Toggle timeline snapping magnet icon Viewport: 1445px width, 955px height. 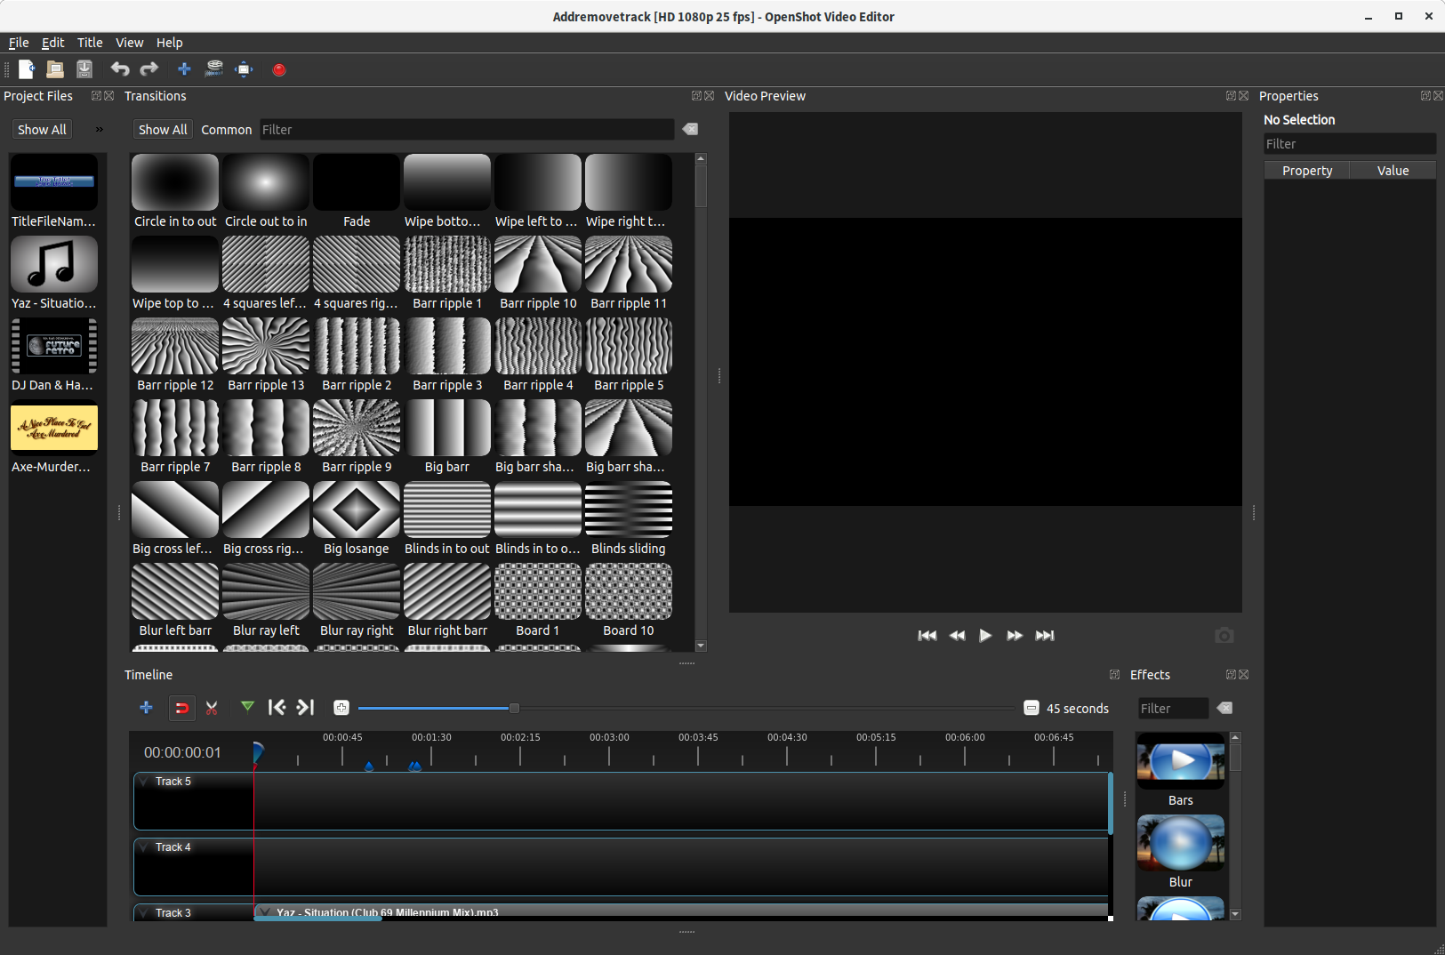[181, 708]
